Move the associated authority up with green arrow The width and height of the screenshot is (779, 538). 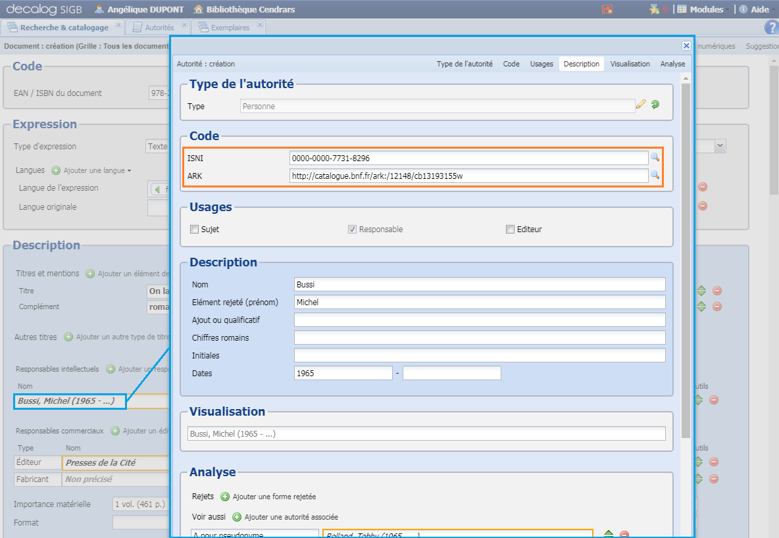coord(609,534)
